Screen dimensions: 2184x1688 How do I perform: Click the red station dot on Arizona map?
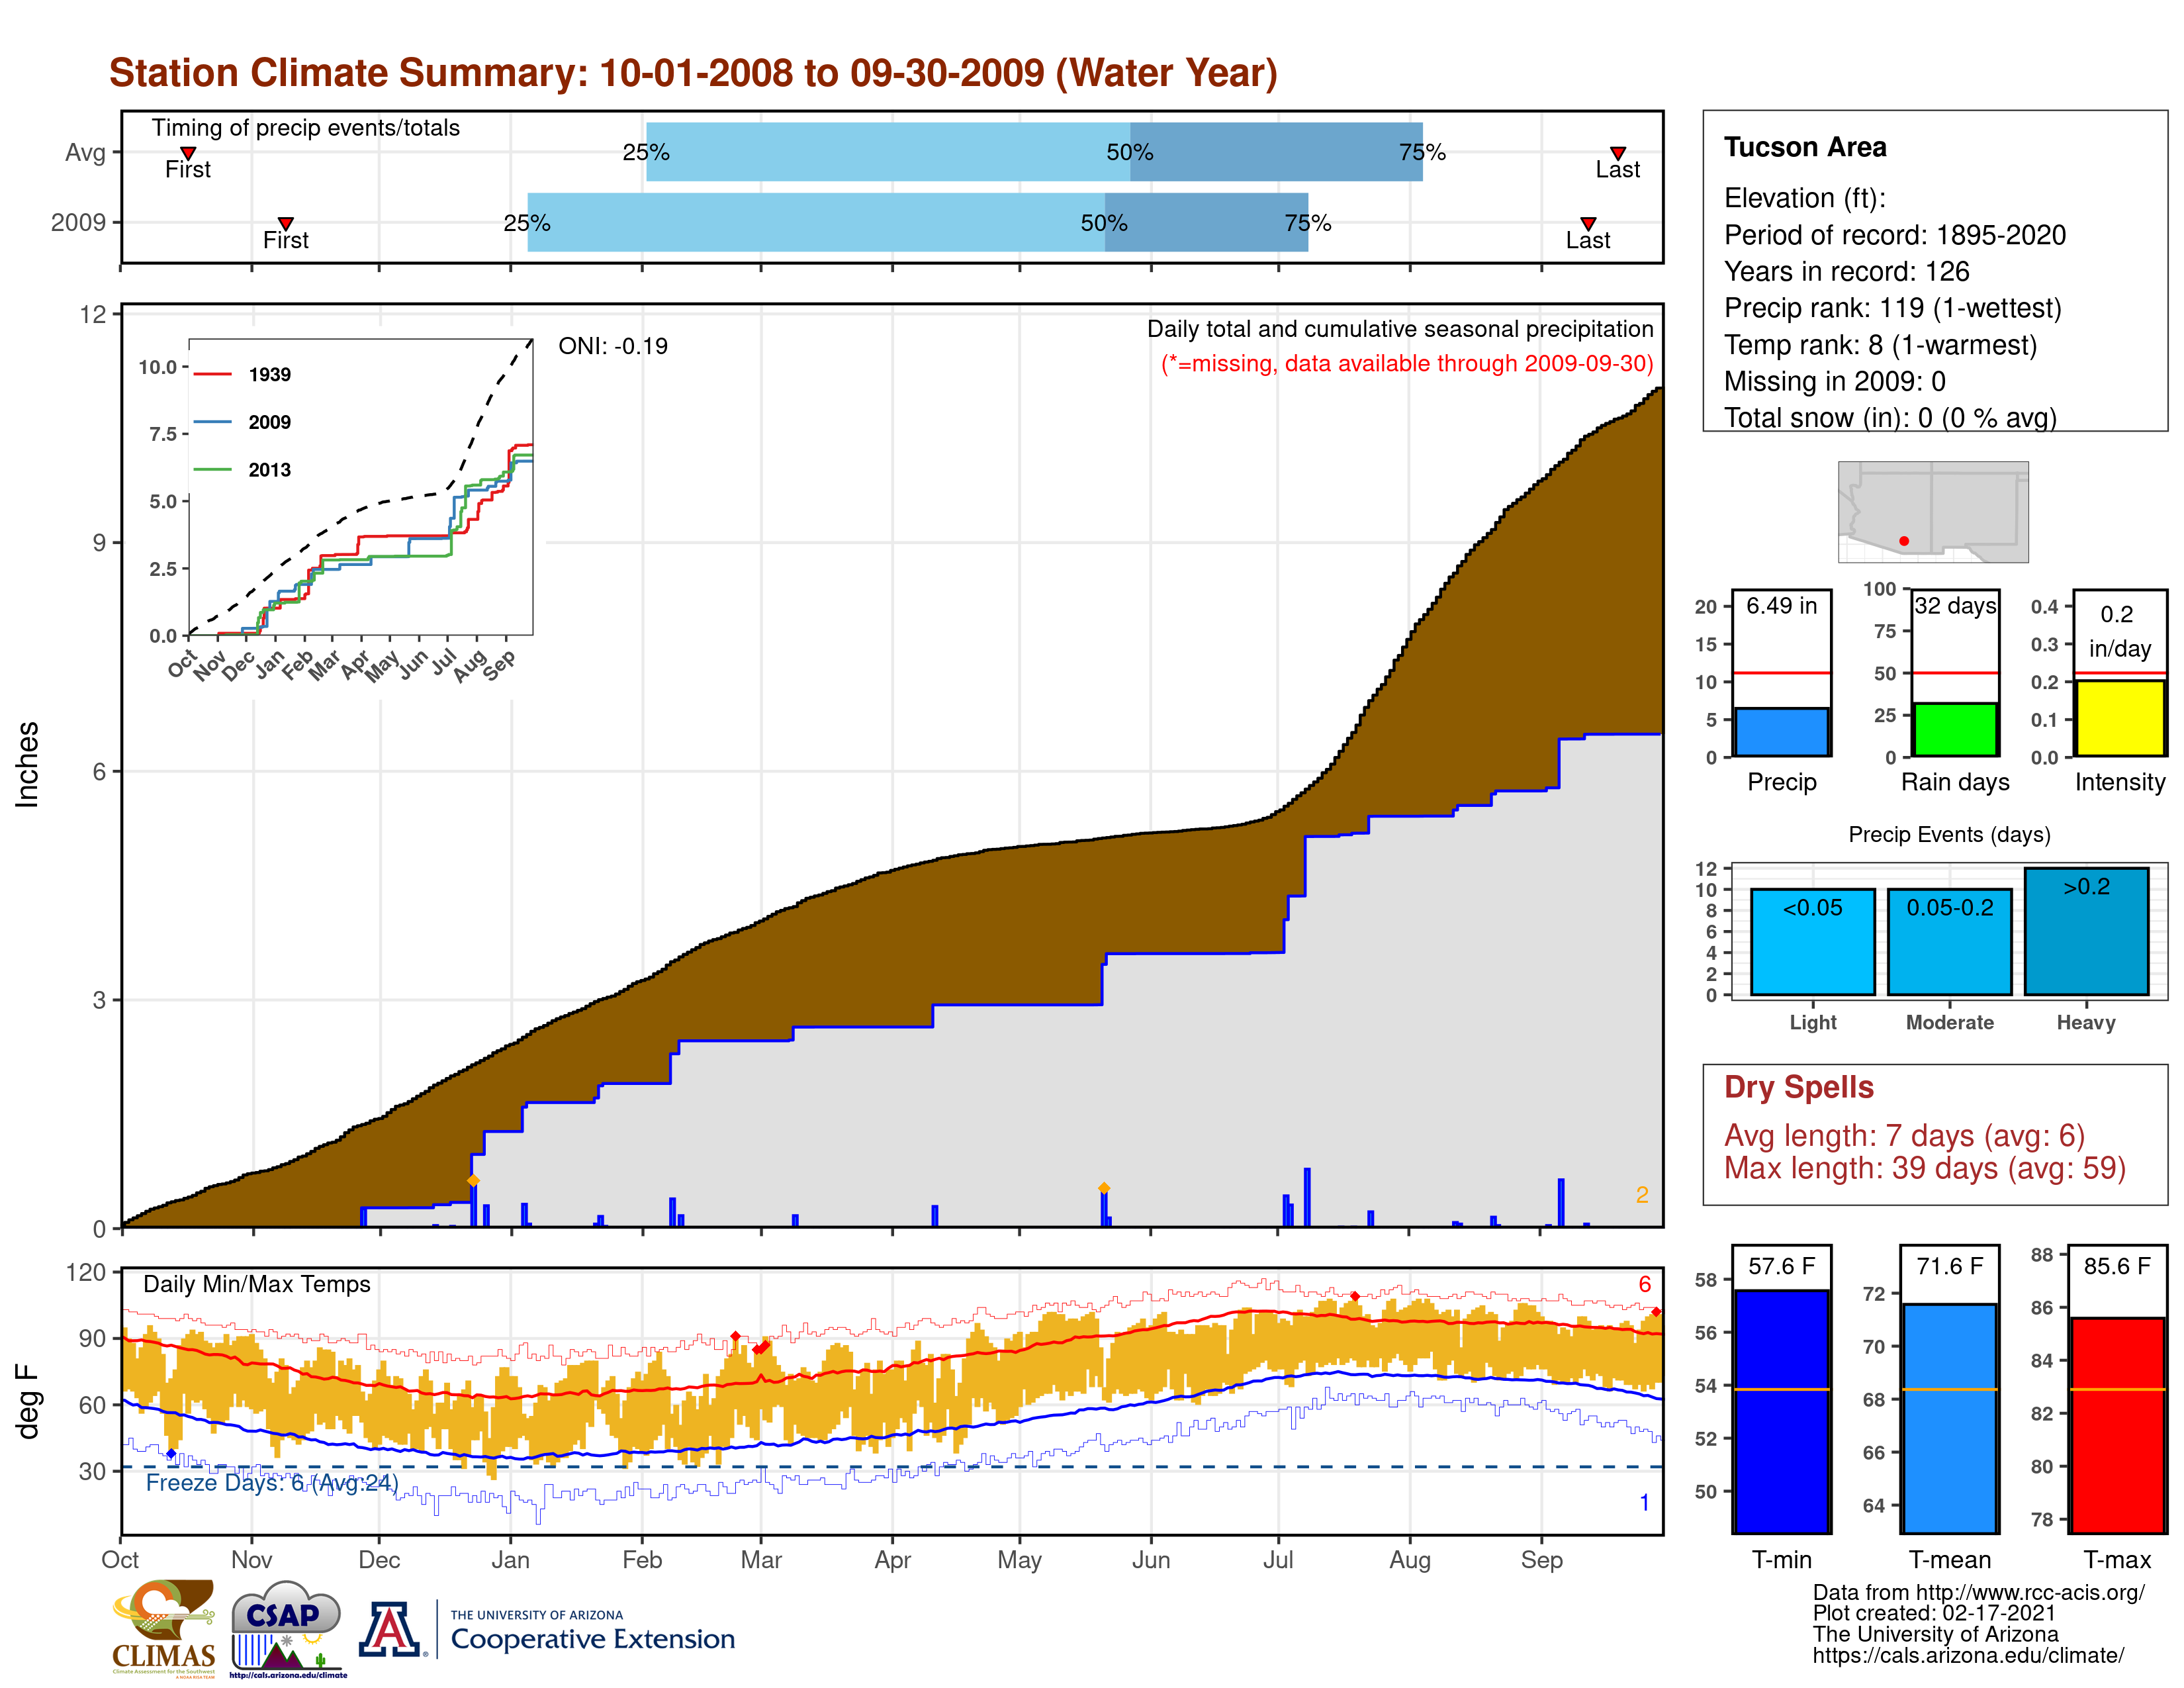point(1904,541)
